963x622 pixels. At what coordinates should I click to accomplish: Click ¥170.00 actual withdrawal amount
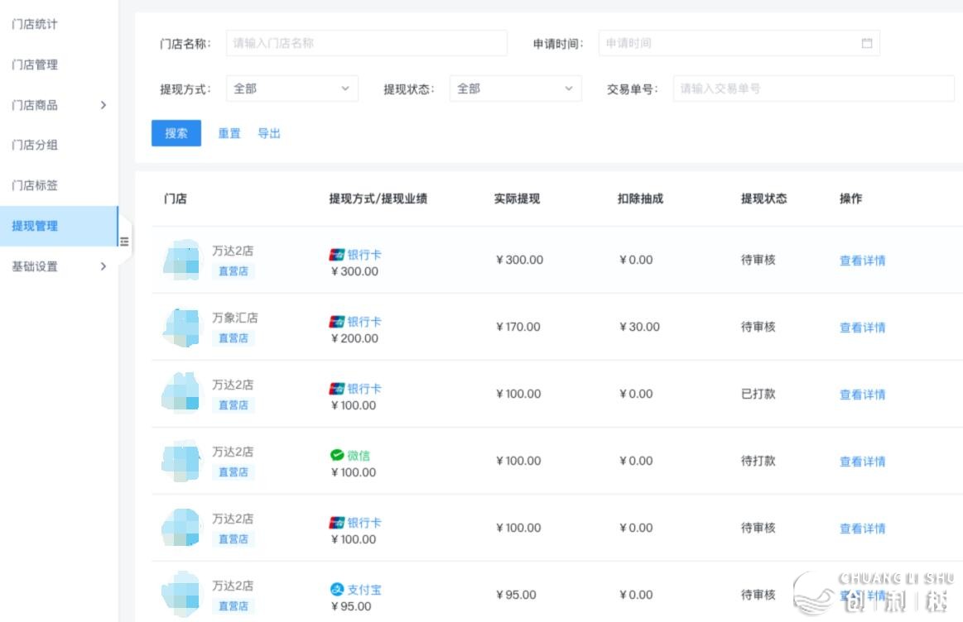coord(518,327)
